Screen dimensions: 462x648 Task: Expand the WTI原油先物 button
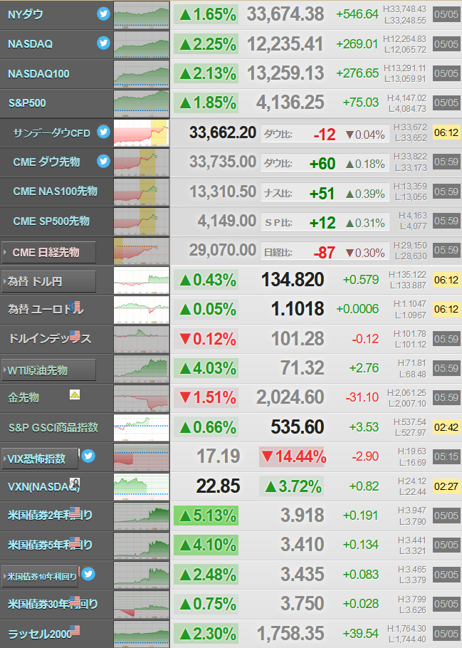48,370
